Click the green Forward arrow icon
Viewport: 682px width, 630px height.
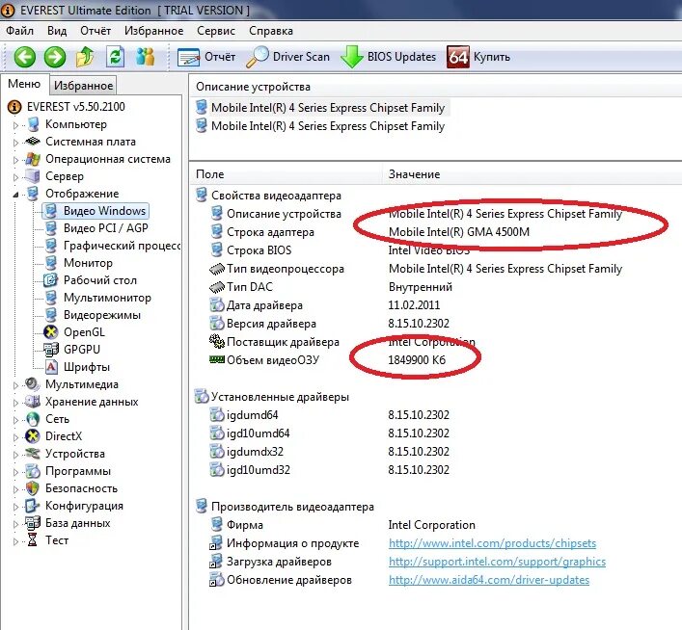point(55,57)
